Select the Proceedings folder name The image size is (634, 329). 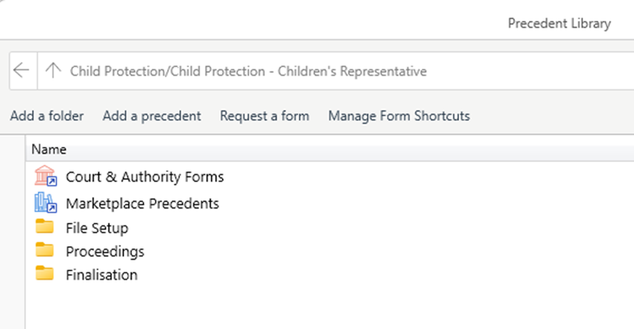point(105,251)
